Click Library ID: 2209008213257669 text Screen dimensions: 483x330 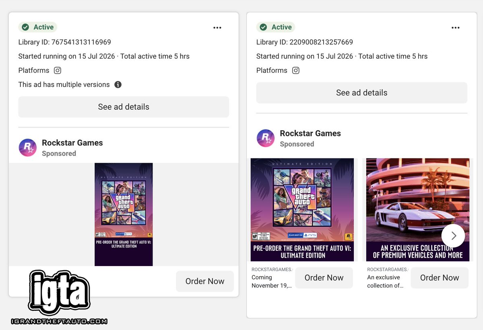pyautogui.click(x=305, y=42)
